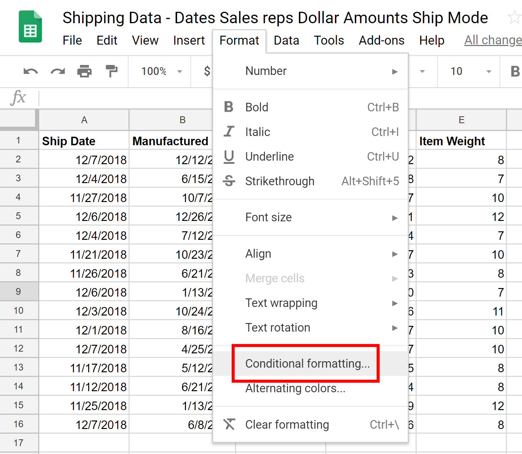Image resolution: width=522 pixels, height=454 pixels.
Task: Click cell with 11/12/2018
Action: pos(84,387)
